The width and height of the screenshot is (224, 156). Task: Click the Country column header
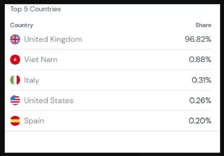[22, 25]
